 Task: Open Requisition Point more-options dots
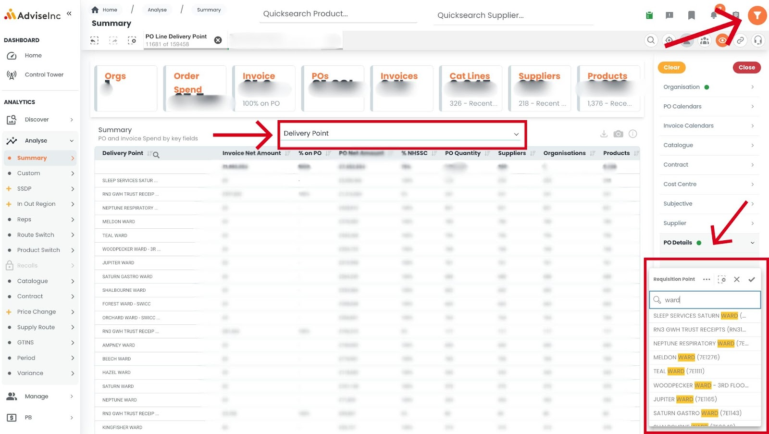point(707,279)
